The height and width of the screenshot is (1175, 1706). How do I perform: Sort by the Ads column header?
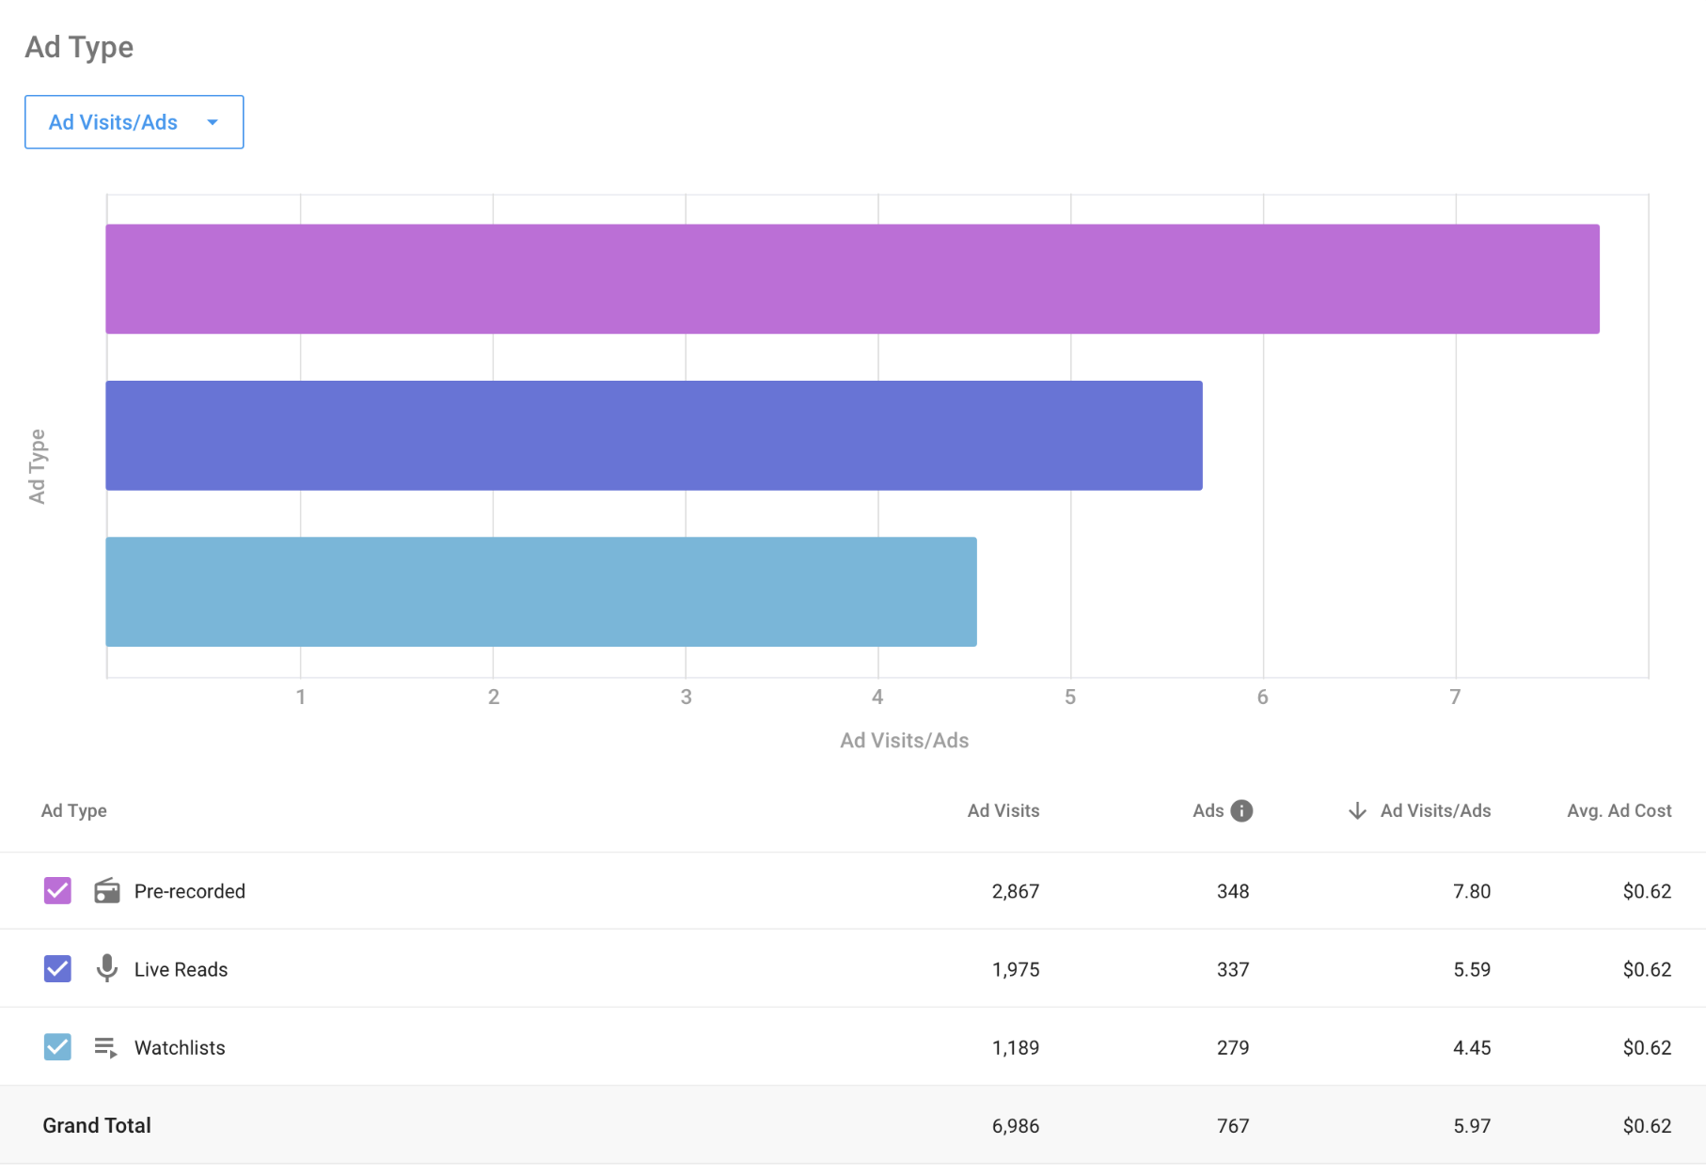coord(1208,810)
